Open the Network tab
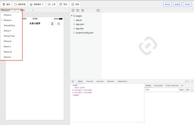 (111, 81)
